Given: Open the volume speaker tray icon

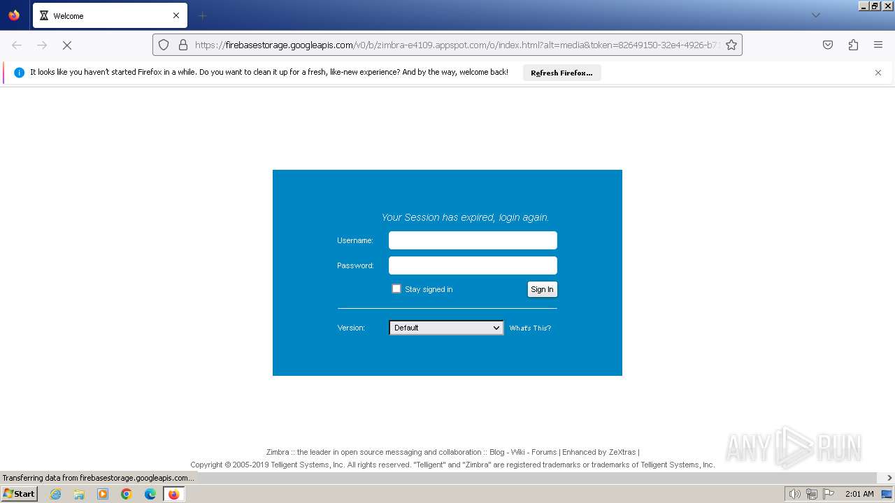Looking at the screenshot, I should (x=794, y=494).
